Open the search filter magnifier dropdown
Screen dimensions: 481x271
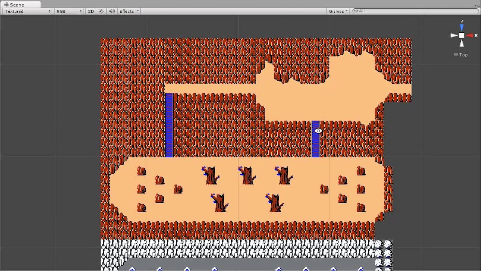click(x=356, y=11)
